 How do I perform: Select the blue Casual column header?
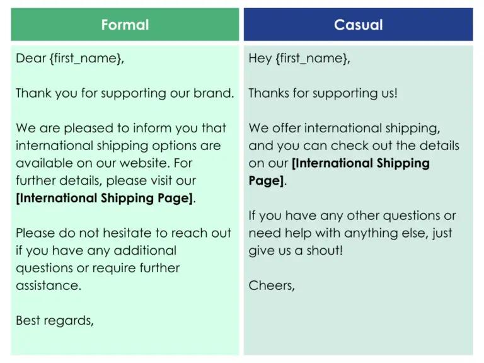[358, 25]
